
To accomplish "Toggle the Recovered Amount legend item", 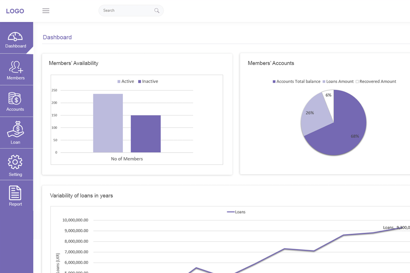I will [x=376, y=82].
